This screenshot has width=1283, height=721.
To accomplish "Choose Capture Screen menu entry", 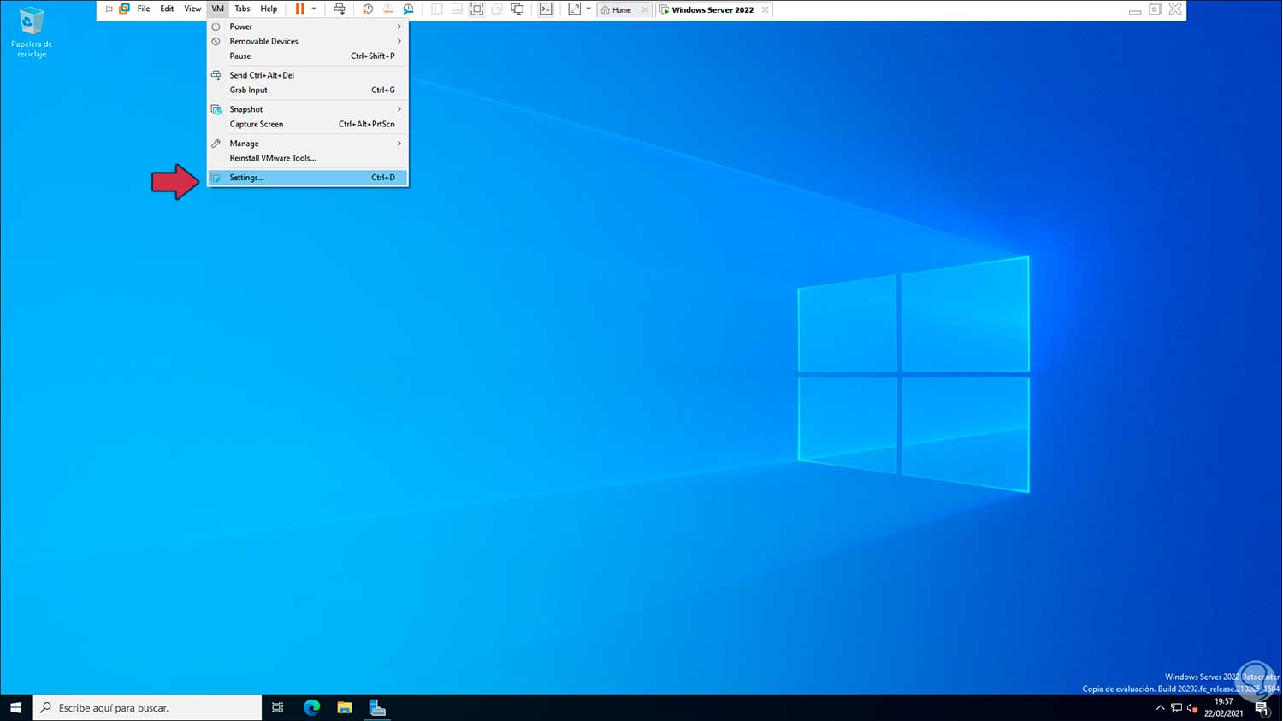I will point(307,124).
